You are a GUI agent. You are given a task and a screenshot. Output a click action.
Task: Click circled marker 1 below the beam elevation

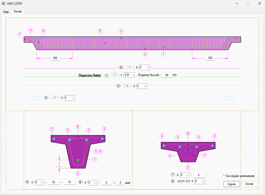click(164, 54)
